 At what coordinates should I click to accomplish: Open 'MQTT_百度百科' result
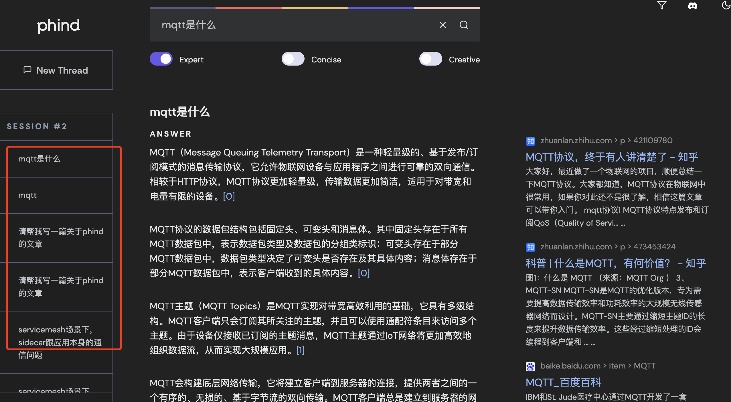pos(563,382)
